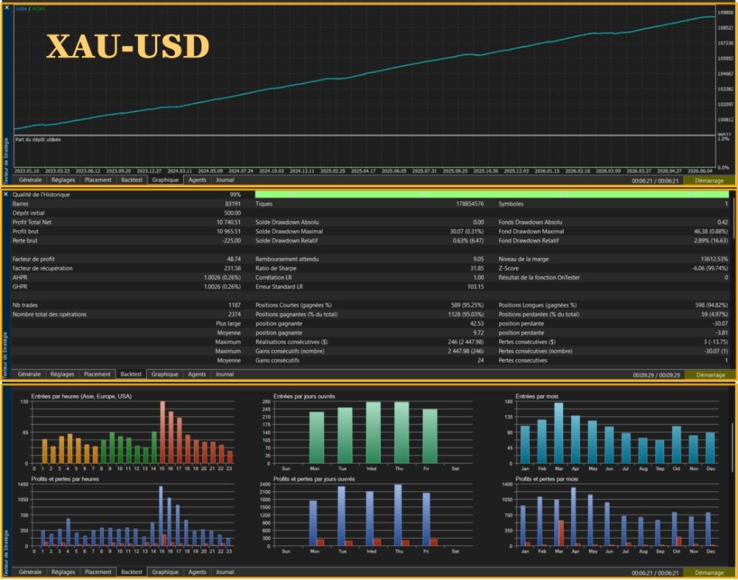The width and height of the screenshot is (738, 580).
Task: Click the statistics panel vertical scrollbar
Action: click(733, 217)
